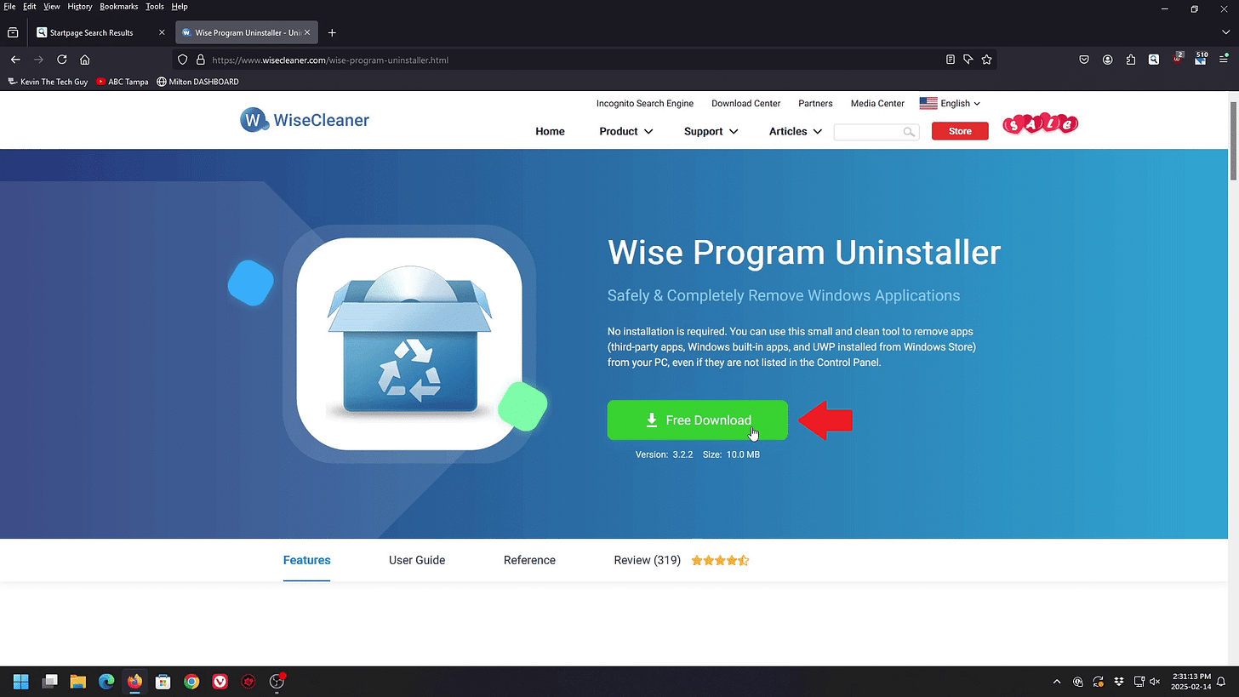Open Windows Start menu
The image size is (1239, 697).
pos(21,682)
